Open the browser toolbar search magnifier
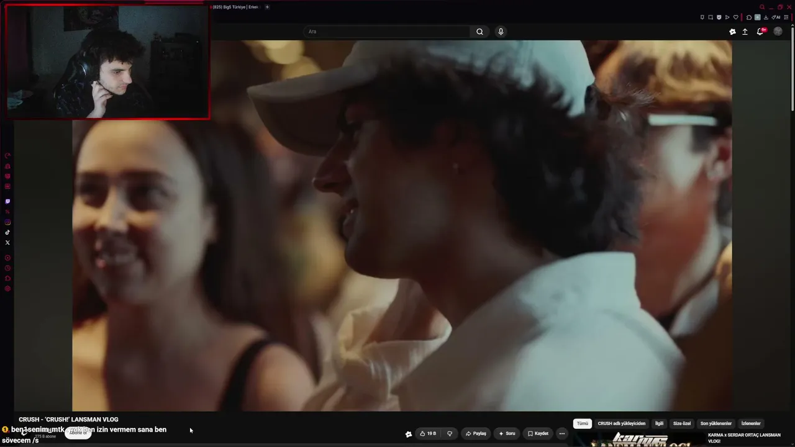This screenshot has width=795, height=447. [762, 7]
